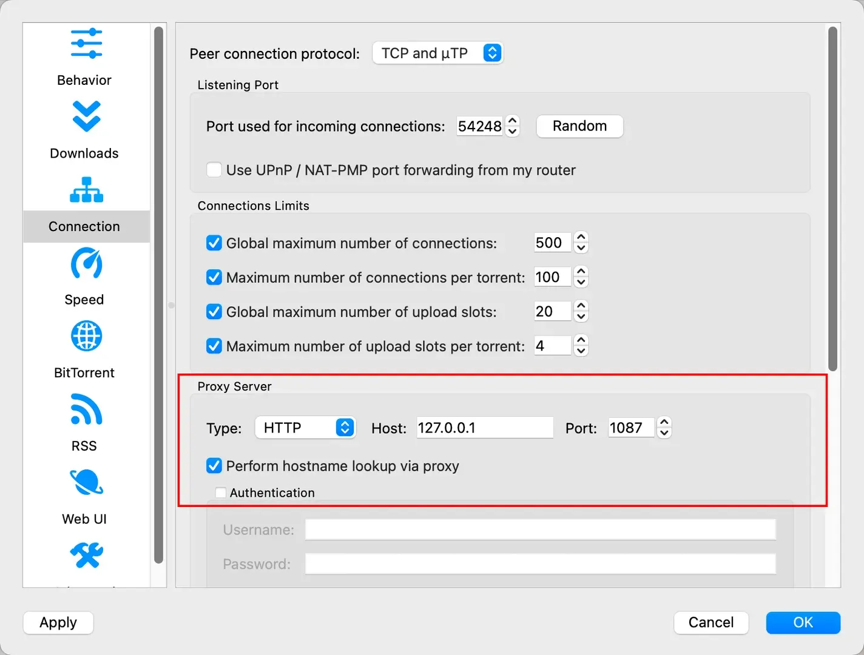This screenshot has height=655, width=864.
Task: Expand the proxy Type HTTP dropdown
Action: 305,428
